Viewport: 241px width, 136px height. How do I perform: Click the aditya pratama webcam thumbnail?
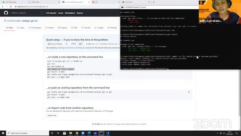(220, 12)
